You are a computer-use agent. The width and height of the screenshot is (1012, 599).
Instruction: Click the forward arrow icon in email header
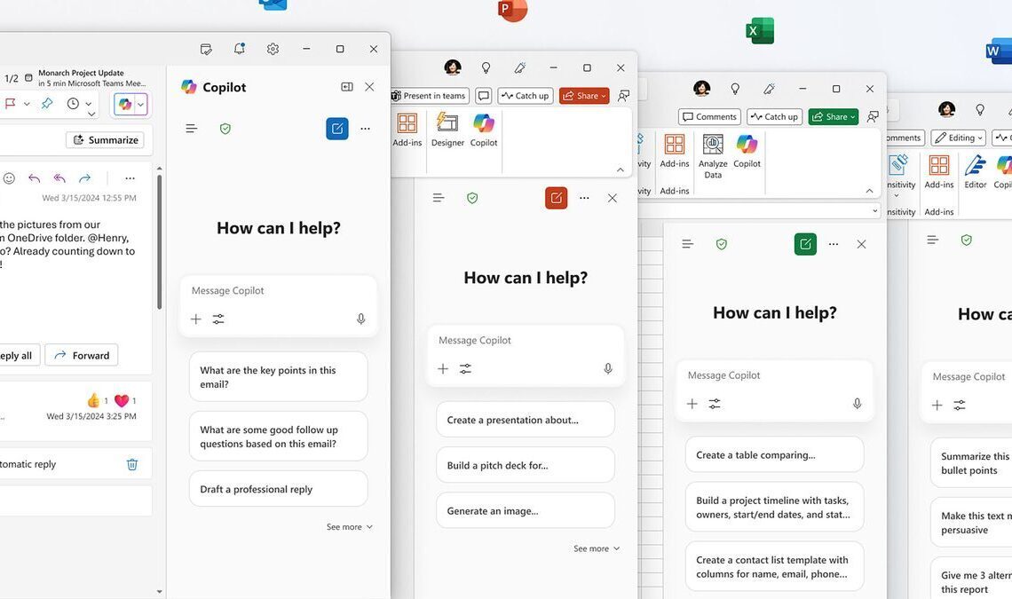(x=84, y=178)
